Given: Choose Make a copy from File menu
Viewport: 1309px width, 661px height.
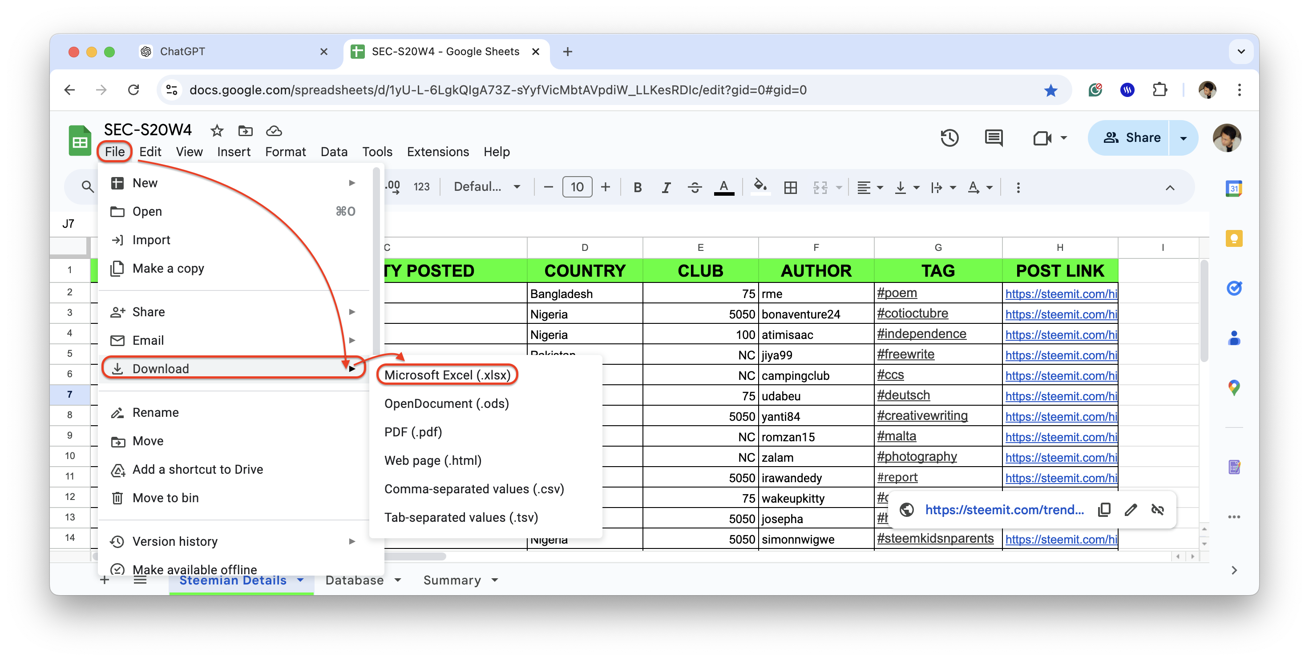Looking at the screenshot, I should click(168, 268).
